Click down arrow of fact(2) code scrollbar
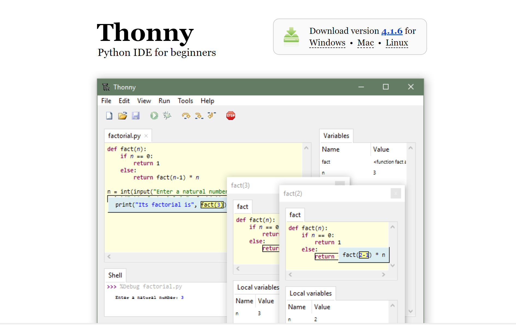This screenshot has width=516, height=325. coord(393,266)
